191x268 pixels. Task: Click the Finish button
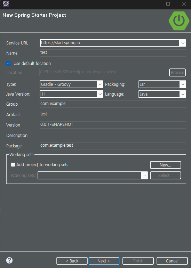pyautogui.click(x=138, y=261)
